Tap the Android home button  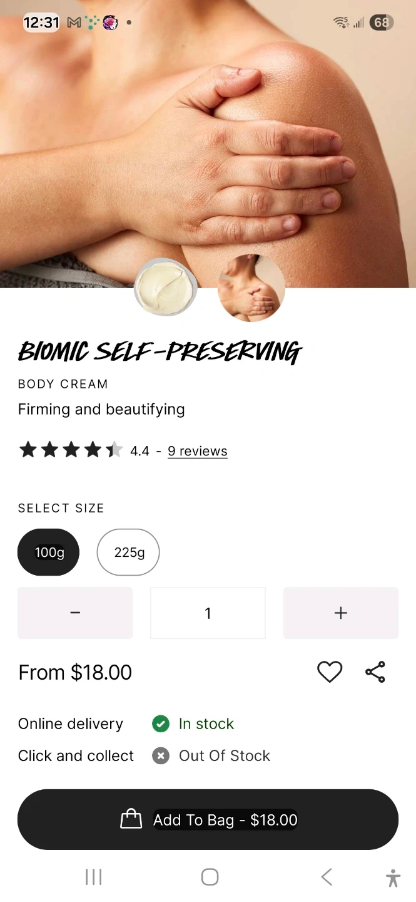coord(210,877)
